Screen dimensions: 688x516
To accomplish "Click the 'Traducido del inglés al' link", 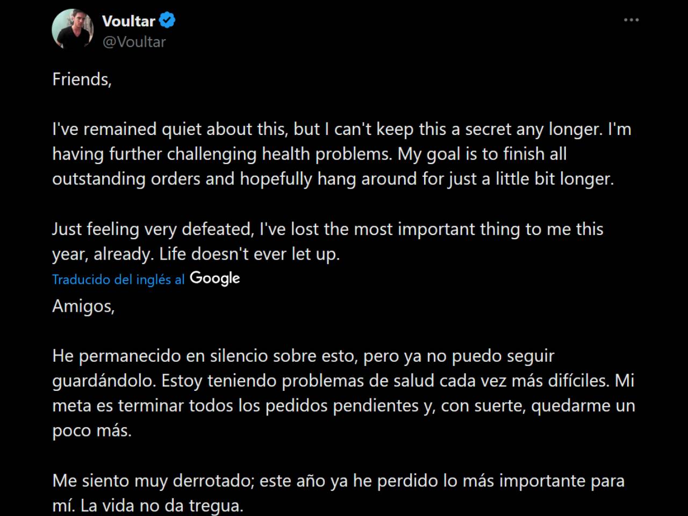I will [118, 279].
